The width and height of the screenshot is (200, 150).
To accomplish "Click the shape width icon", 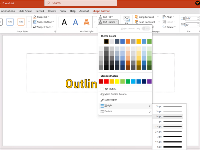I will [x=183, y=25].
